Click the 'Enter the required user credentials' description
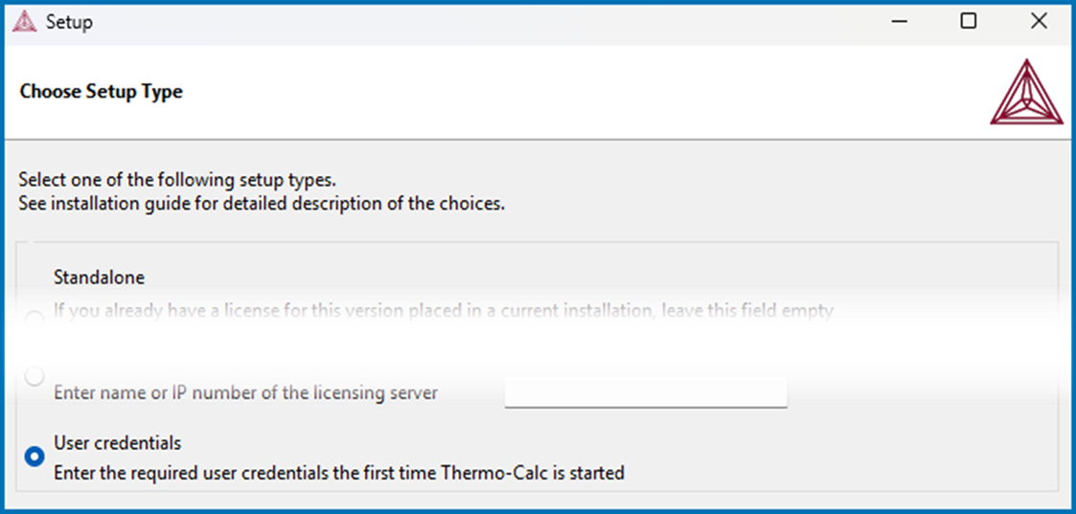The height and width of the screenshot is (514, 1076). [339, 473]
